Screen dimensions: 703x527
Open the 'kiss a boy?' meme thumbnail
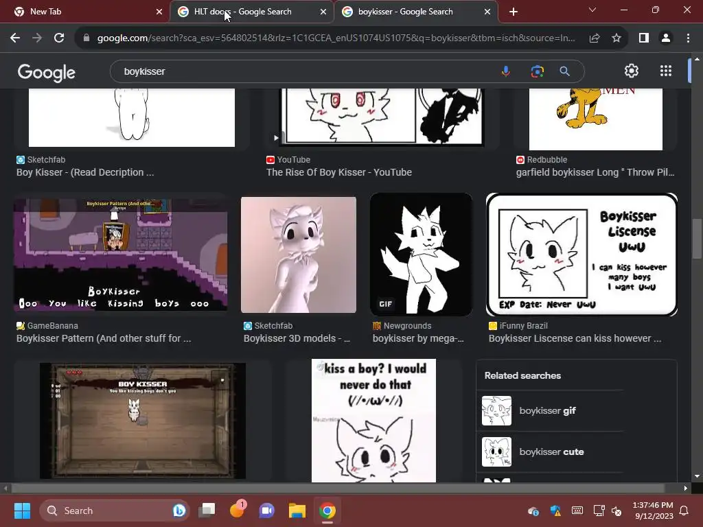373,421
